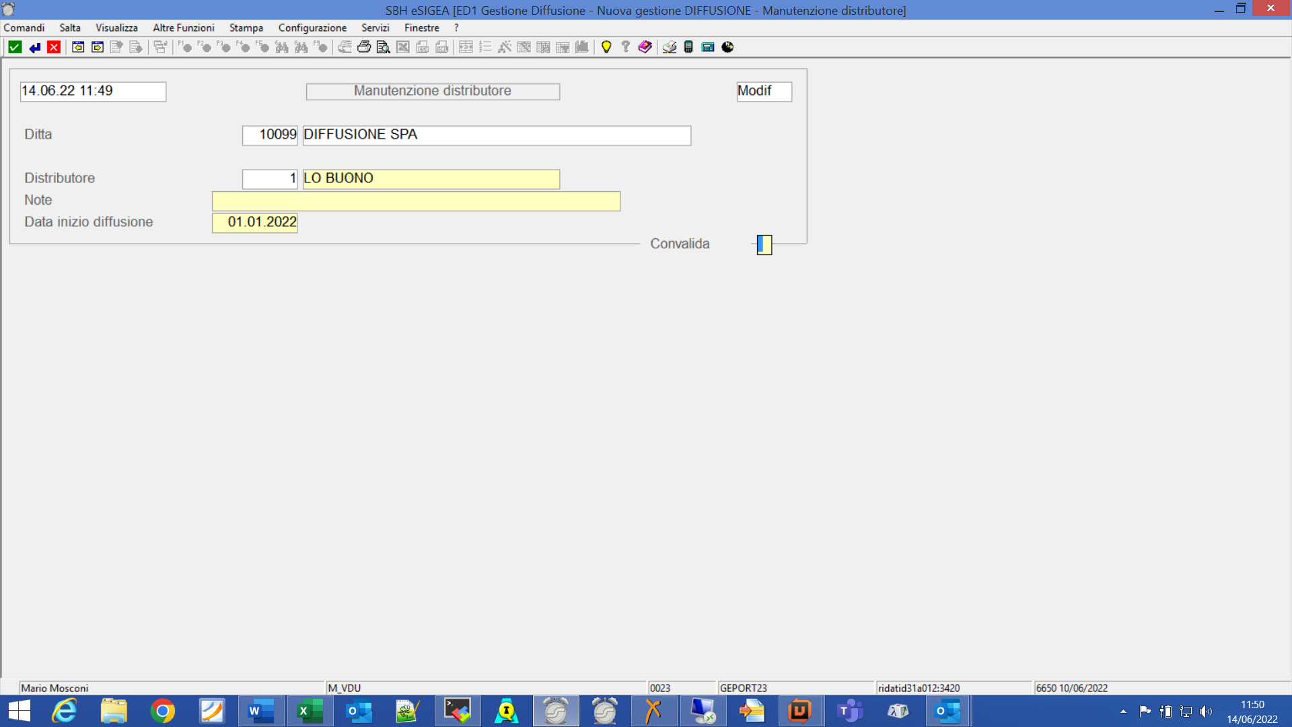
Task: Click the black pie chart icon
Action: click(727, 47)
